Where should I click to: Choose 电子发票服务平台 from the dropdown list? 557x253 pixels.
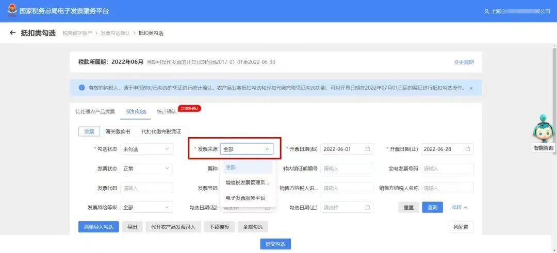tap(247, 198)
